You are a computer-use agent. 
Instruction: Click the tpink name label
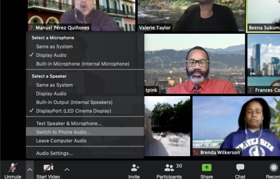[x=151, y=90]
